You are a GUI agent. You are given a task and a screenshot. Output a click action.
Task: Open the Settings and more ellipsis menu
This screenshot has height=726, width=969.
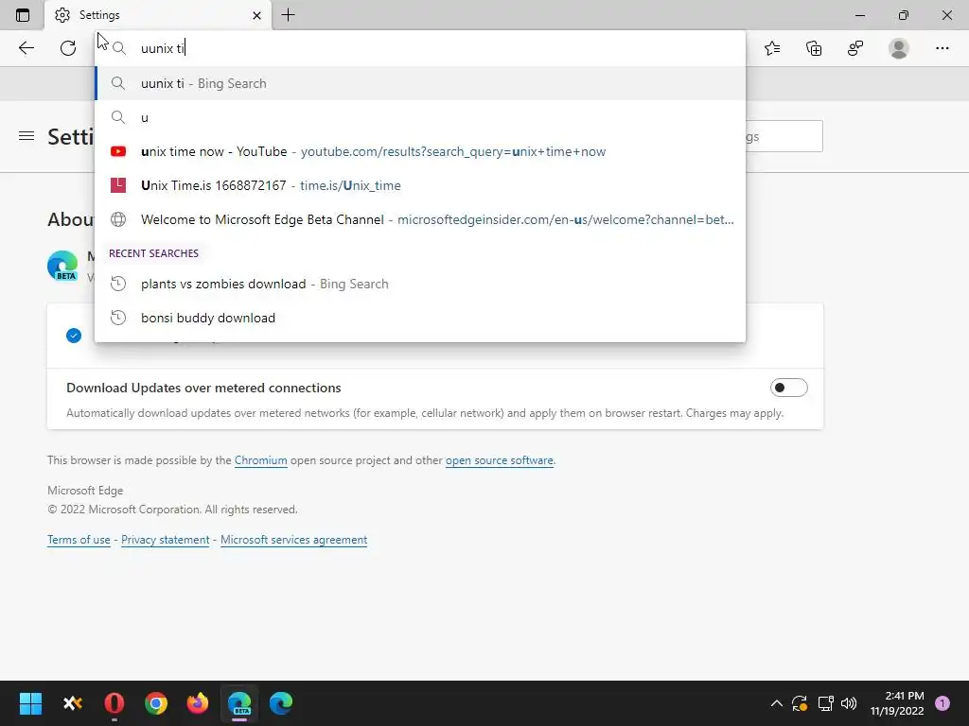(x=942, y=48)
